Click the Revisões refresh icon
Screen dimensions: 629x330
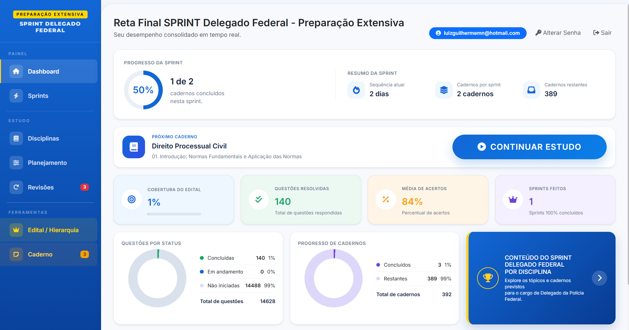point(16,187)
